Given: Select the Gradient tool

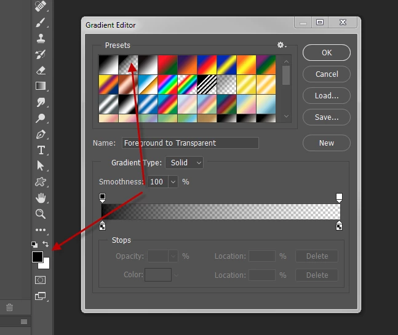Looking at the screenshot, I should 41,86.
